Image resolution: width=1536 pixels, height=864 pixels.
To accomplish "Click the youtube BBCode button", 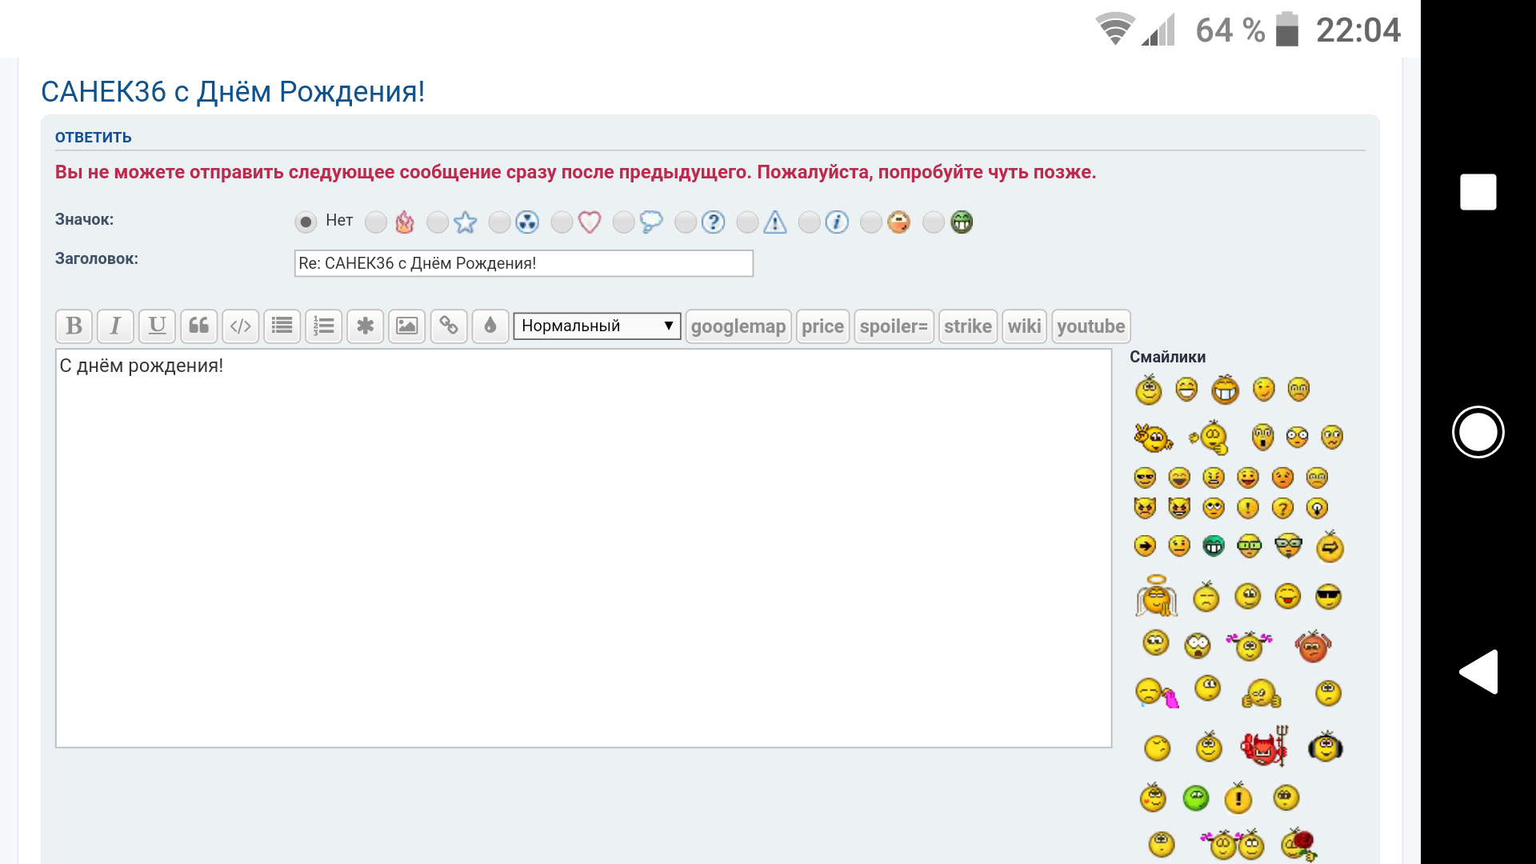I will (1090, 326).
